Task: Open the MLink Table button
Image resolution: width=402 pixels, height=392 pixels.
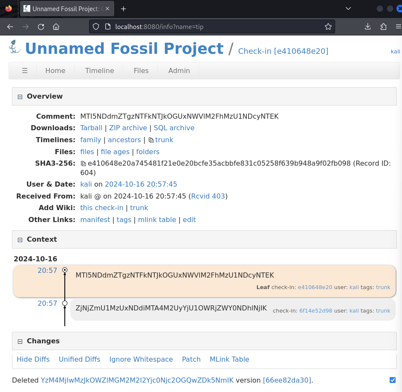Action: pyautogui.click(x=229, y=360)
